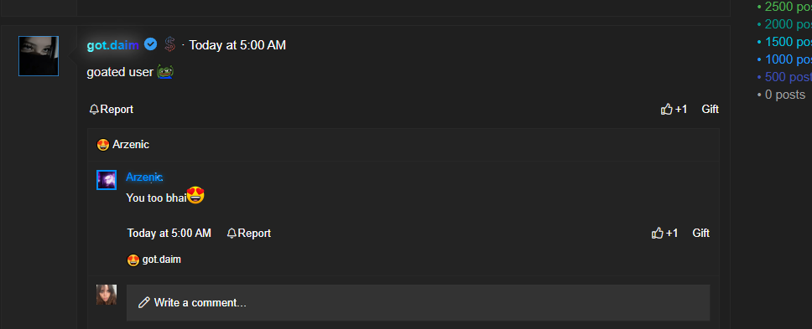Click the dollar sign badge icon
The width and height of the screenshot is (812, 329).
tap(169, 44)
